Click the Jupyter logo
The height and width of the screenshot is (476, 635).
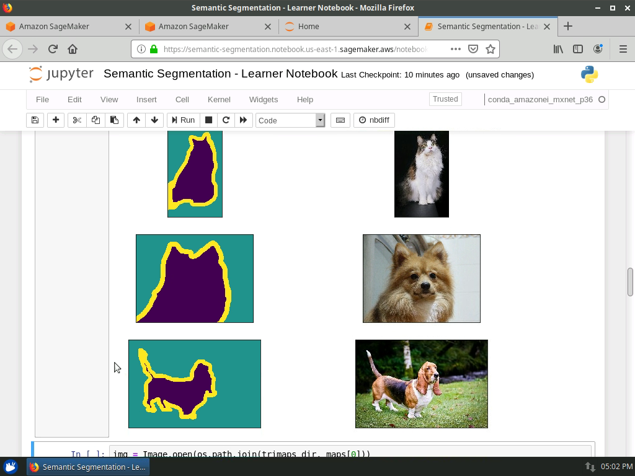click(x=61, y=74)
